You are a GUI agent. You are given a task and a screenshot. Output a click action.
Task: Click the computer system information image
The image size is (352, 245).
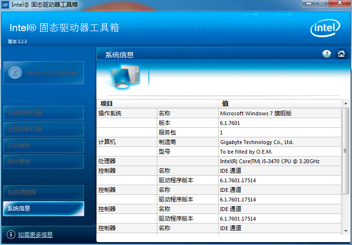pyautogui.click(x=124, y=77)
